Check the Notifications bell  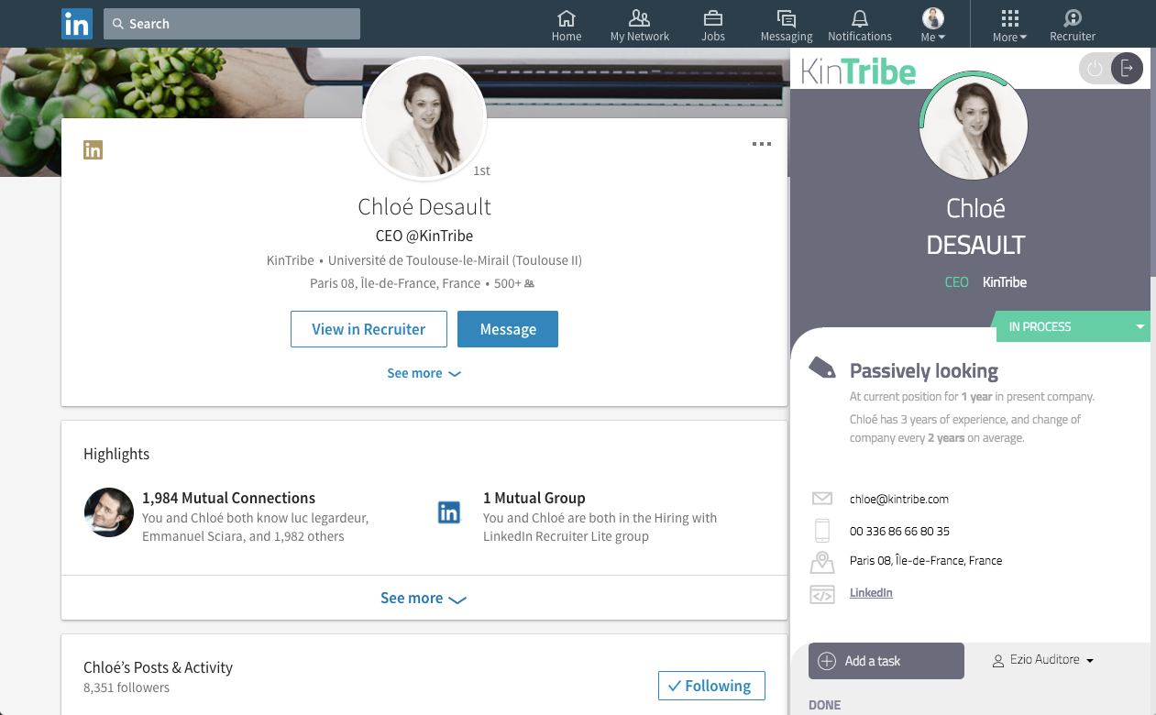click(860, 18)
